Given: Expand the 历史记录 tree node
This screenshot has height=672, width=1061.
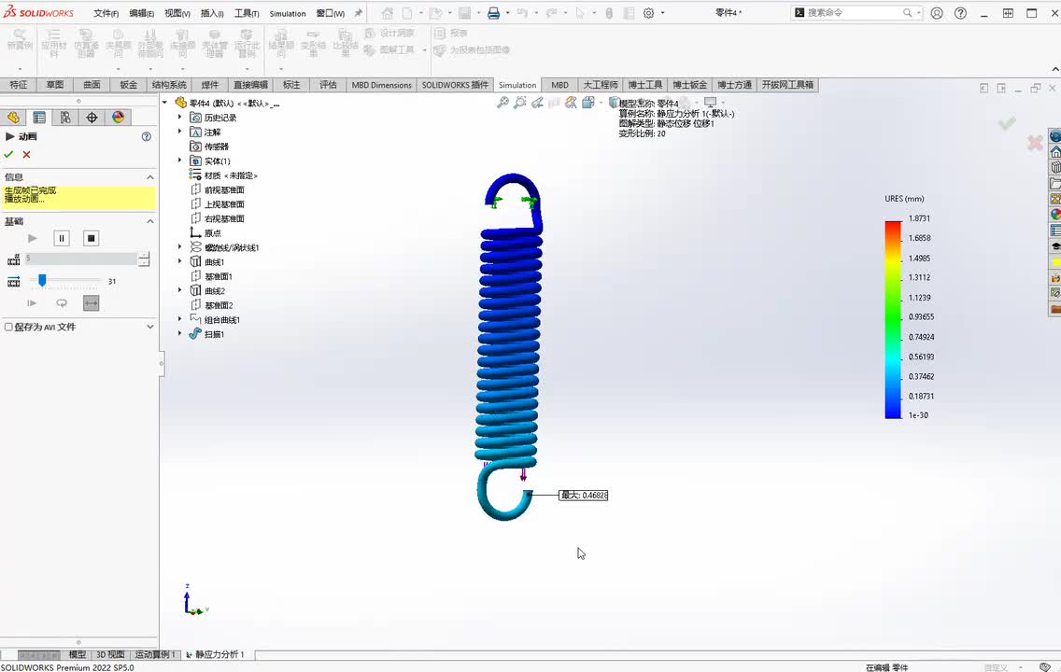Looking at the screenshot, I should click(180, 117).
